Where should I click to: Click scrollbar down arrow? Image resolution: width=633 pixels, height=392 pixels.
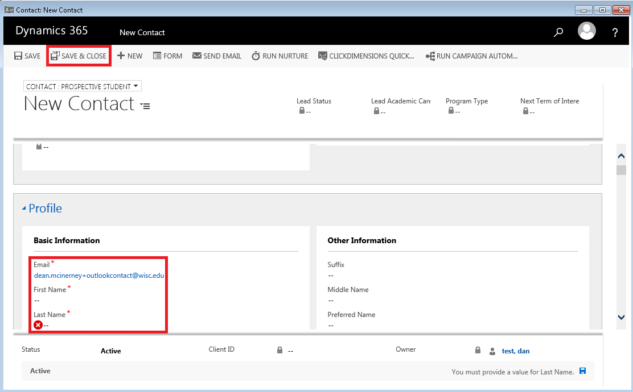tap(622, 318)
